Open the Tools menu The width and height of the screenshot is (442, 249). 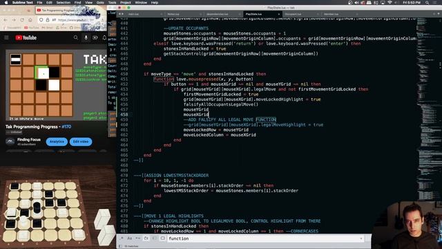click(112, 3)
